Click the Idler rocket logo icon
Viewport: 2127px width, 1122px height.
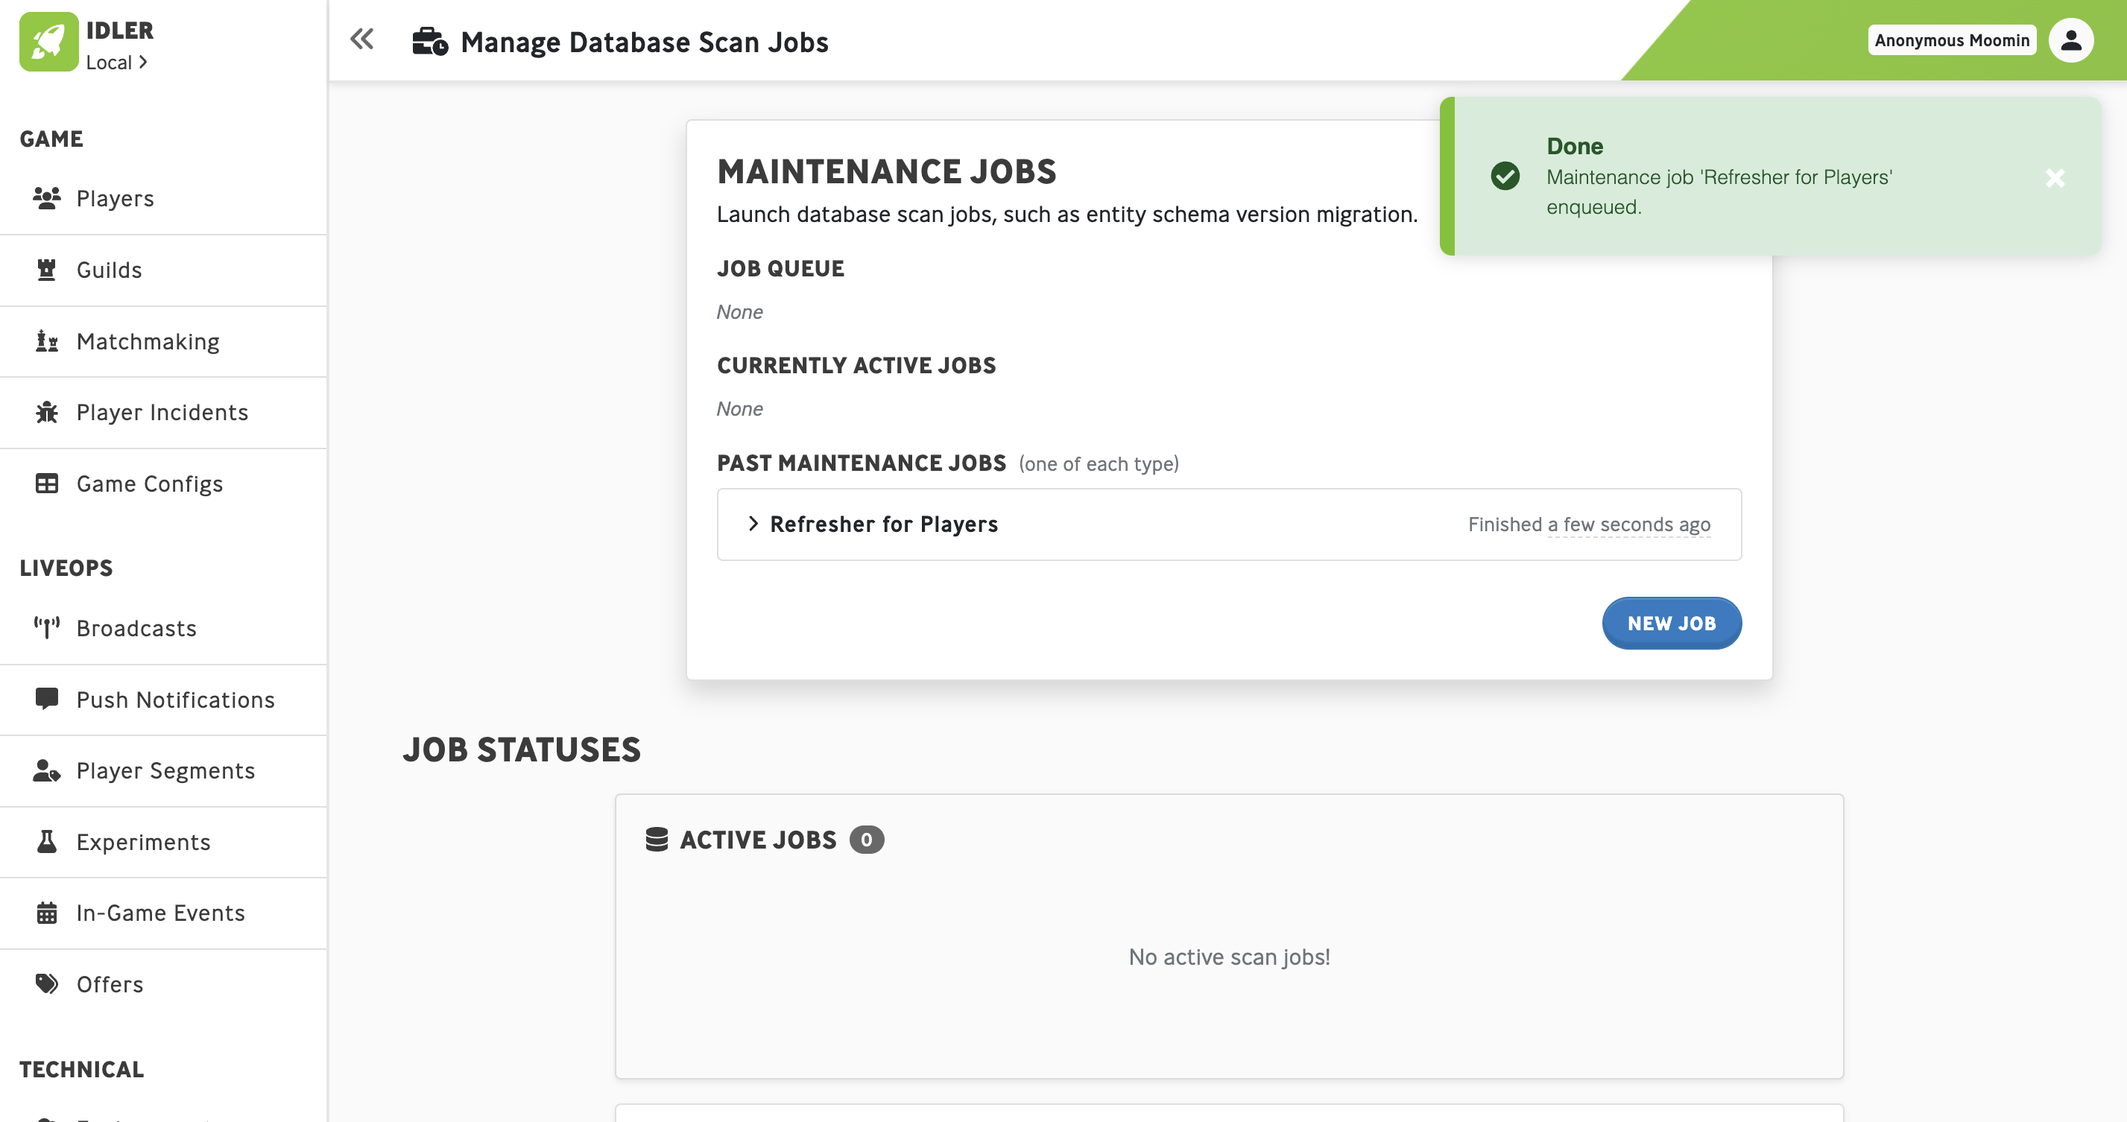point(48,42)
